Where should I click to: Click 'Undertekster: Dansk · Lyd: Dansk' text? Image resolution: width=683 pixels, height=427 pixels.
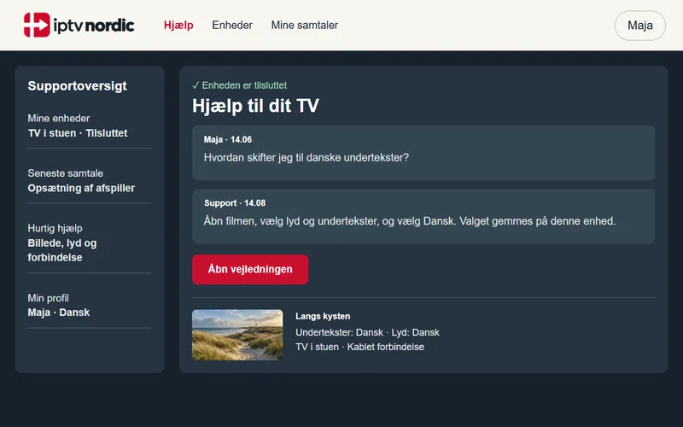click(x=367, y=332)
